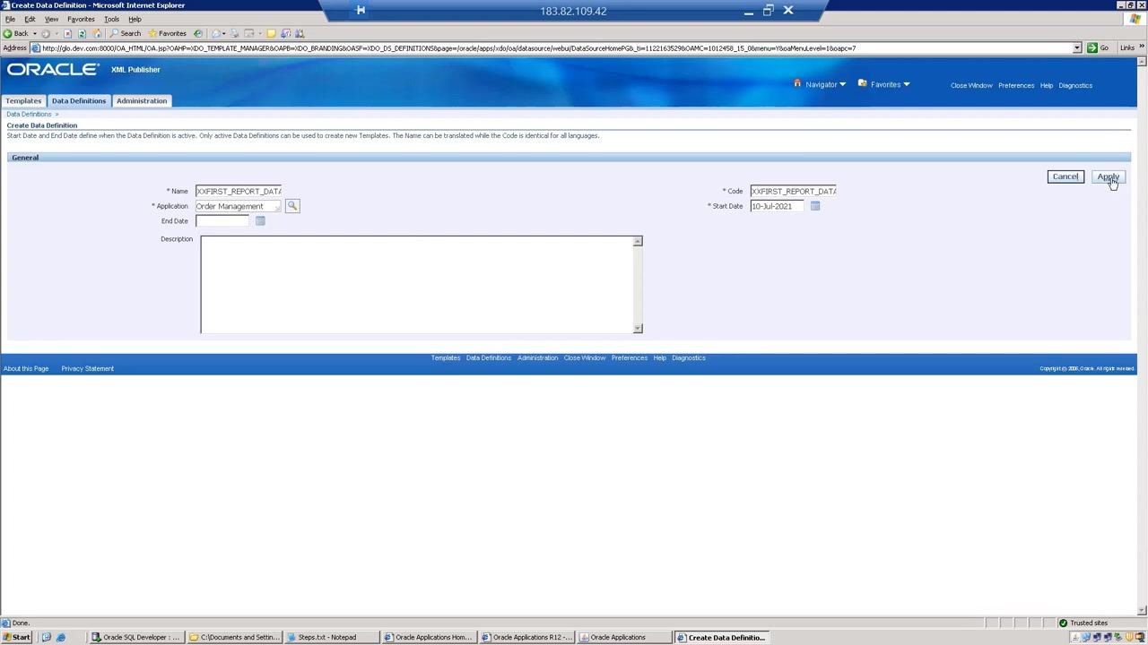Switch to Oracle SQL Developer taskbar item
1148x645 pixels.
pos(136,637)
